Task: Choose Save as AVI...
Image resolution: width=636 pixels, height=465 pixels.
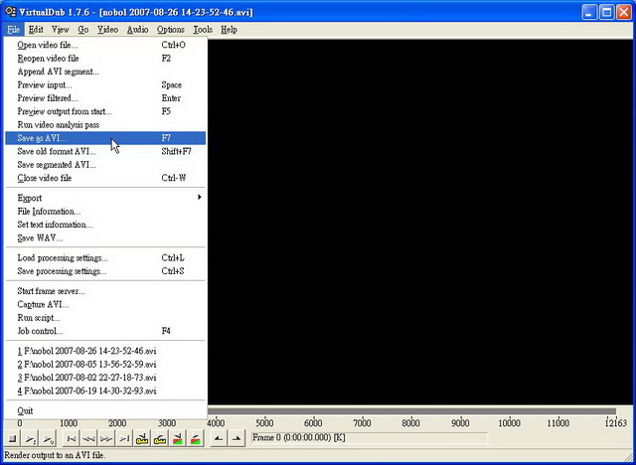Action: tap(105, 138)
